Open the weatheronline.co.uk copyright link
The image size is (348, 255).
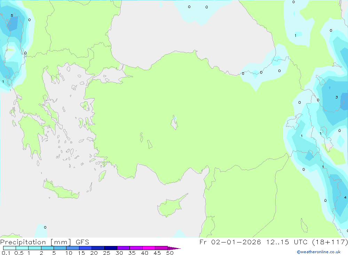pos(319,252)
